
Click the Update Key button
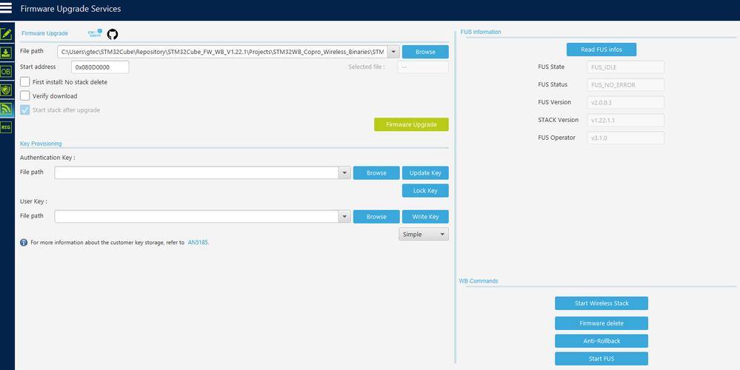[425, 173]
